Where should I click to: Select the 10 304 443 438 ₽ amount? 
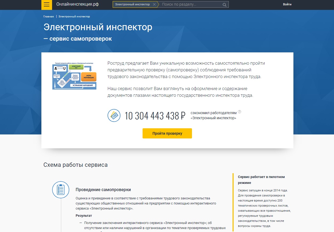pyautogui.click(x=155, y=116)
